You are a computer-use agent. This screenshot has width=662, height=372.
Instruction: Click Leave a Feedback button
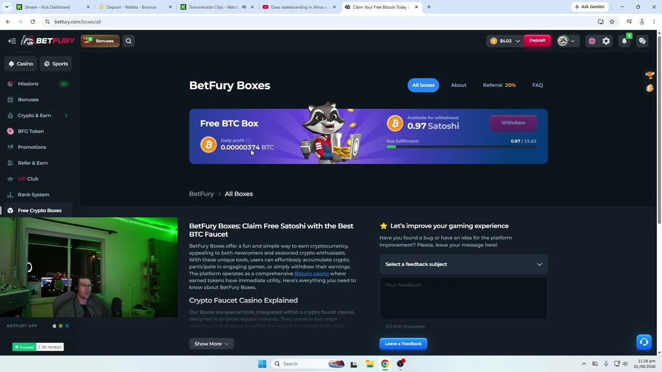coord(403,344)
